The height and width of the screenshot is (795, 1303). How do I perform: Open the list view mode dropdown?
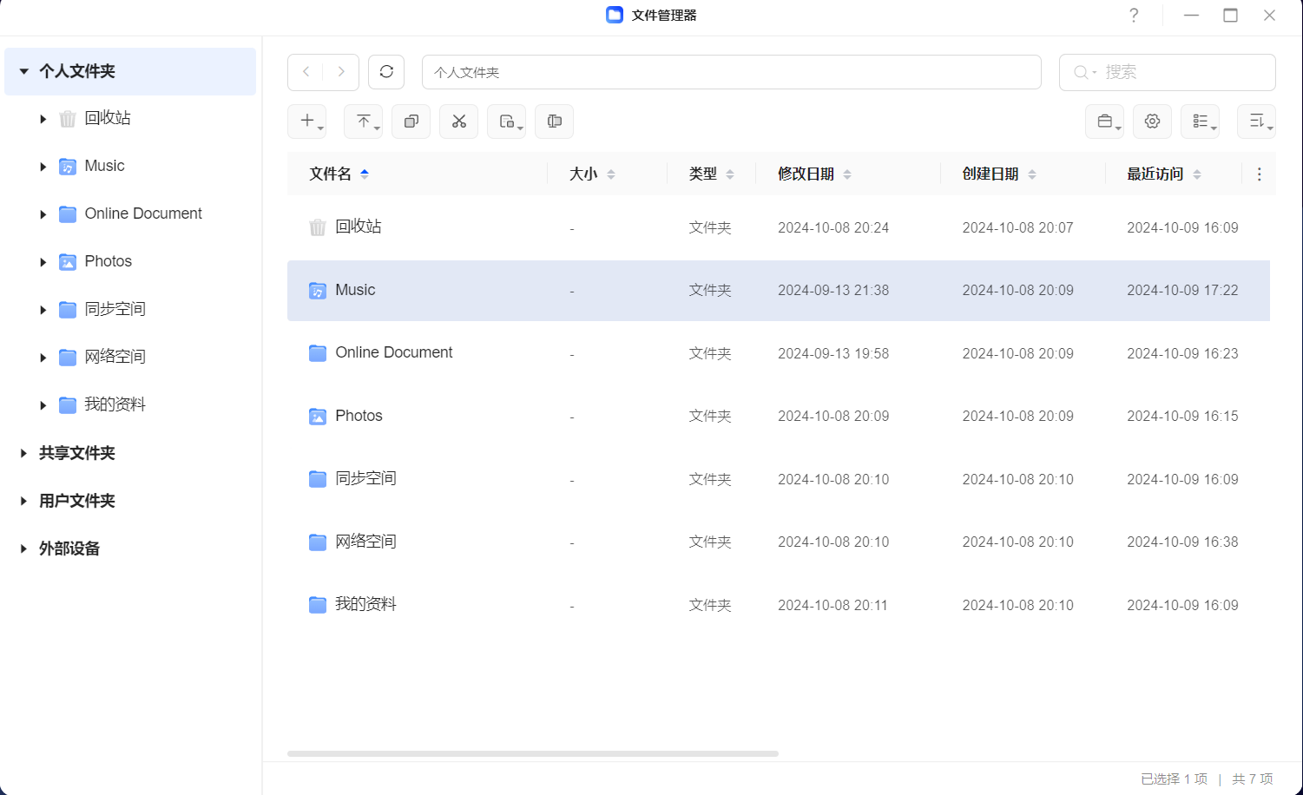[1200, 122]
